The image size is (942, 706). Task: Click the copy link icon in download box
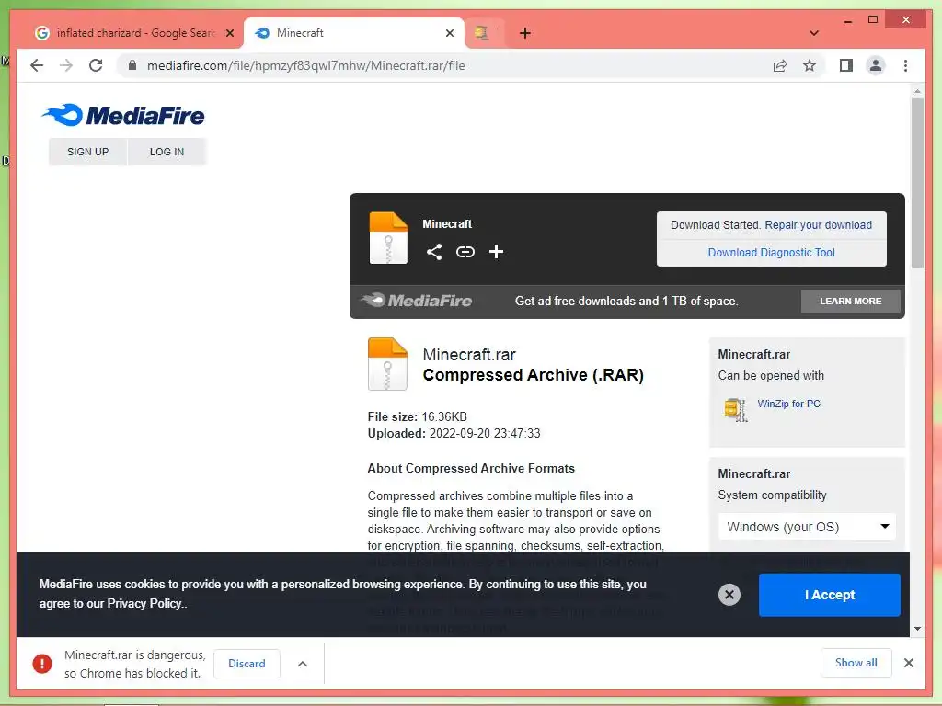click(465, 252)
